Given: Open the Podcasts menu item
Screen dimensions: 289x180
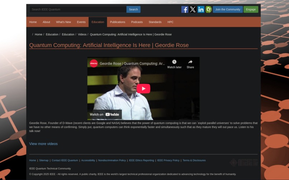Looking at the screenshot, I should pyautogui.click(x=137, y=22).
